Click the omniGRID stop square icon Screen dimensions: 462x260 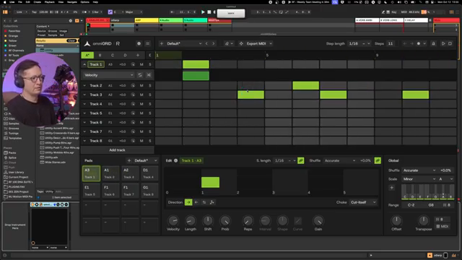[450, 43]
